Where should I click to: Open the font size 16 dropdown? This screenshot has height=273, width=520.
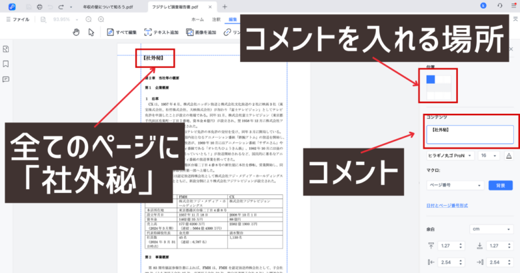[489, 154]
